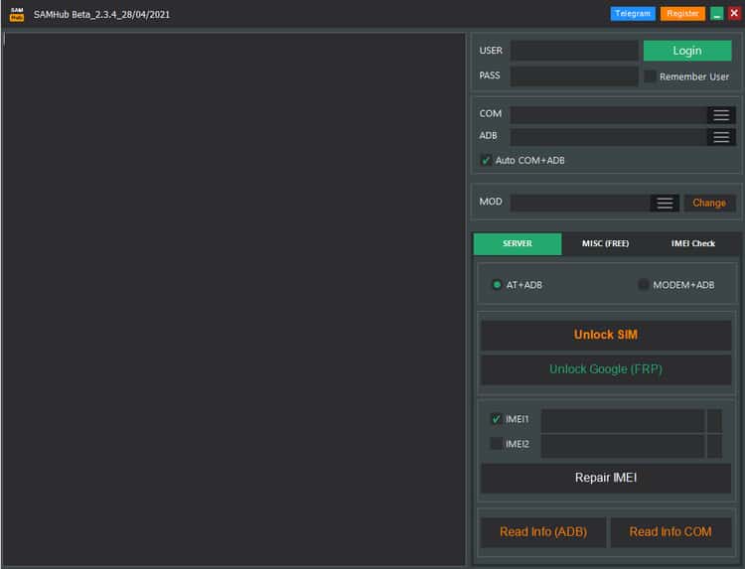Click the small box right of IMEI1 field
Viewport: 745px width, 569px height.
coord(714,421)
